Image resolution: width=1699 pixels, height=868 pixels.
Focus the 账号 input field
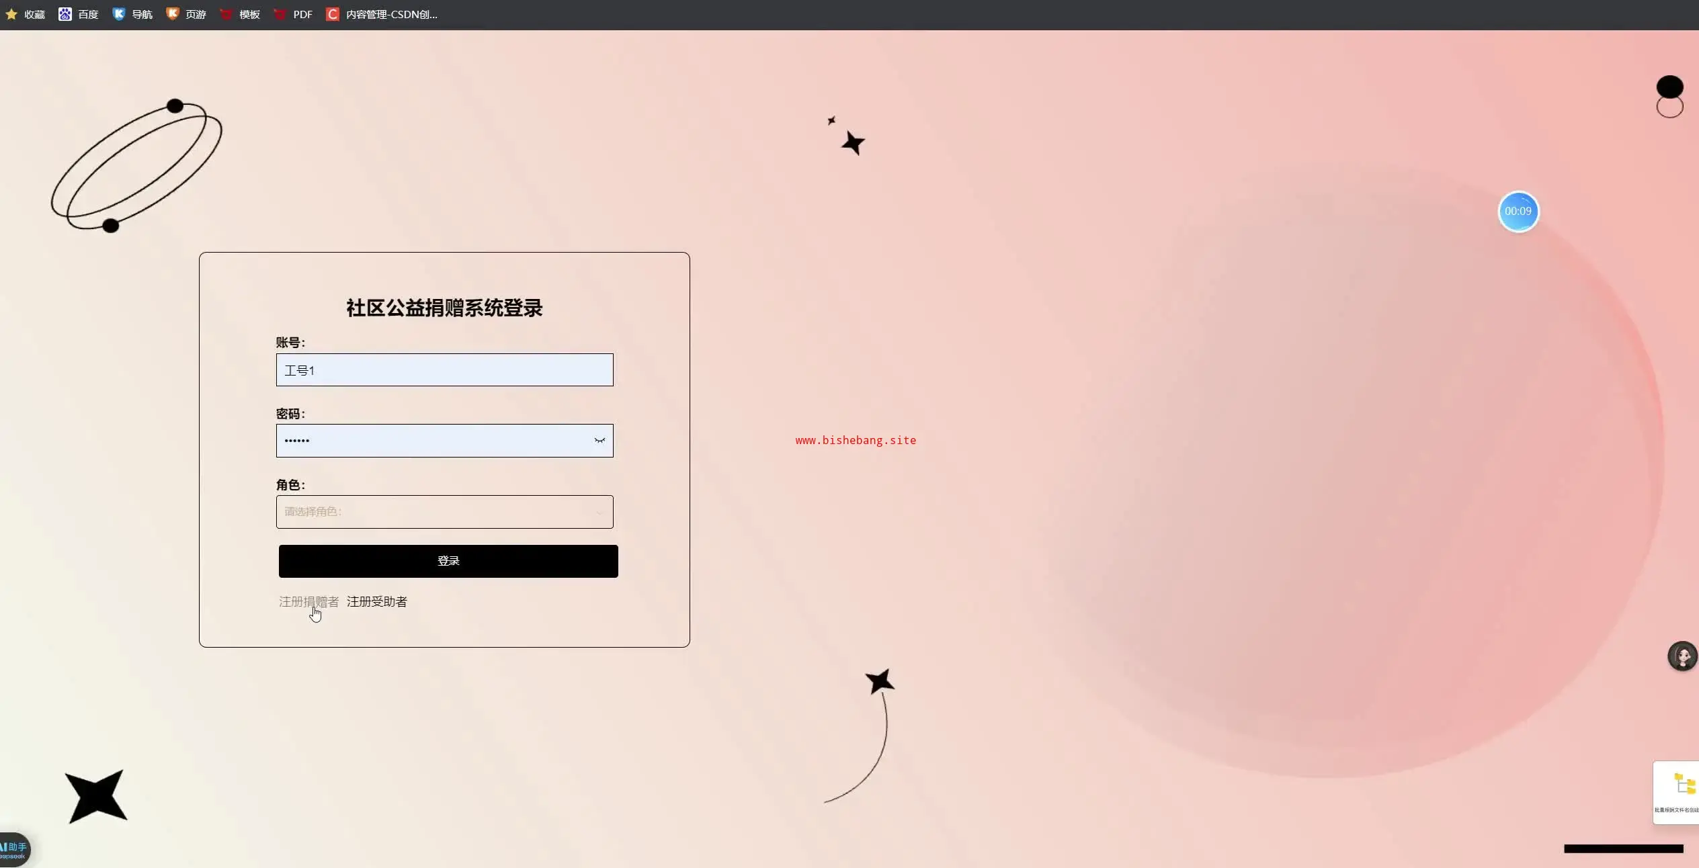click(444, 370)
